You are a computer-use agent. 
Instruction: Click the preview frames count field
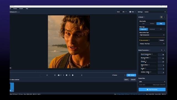point(122,75)
